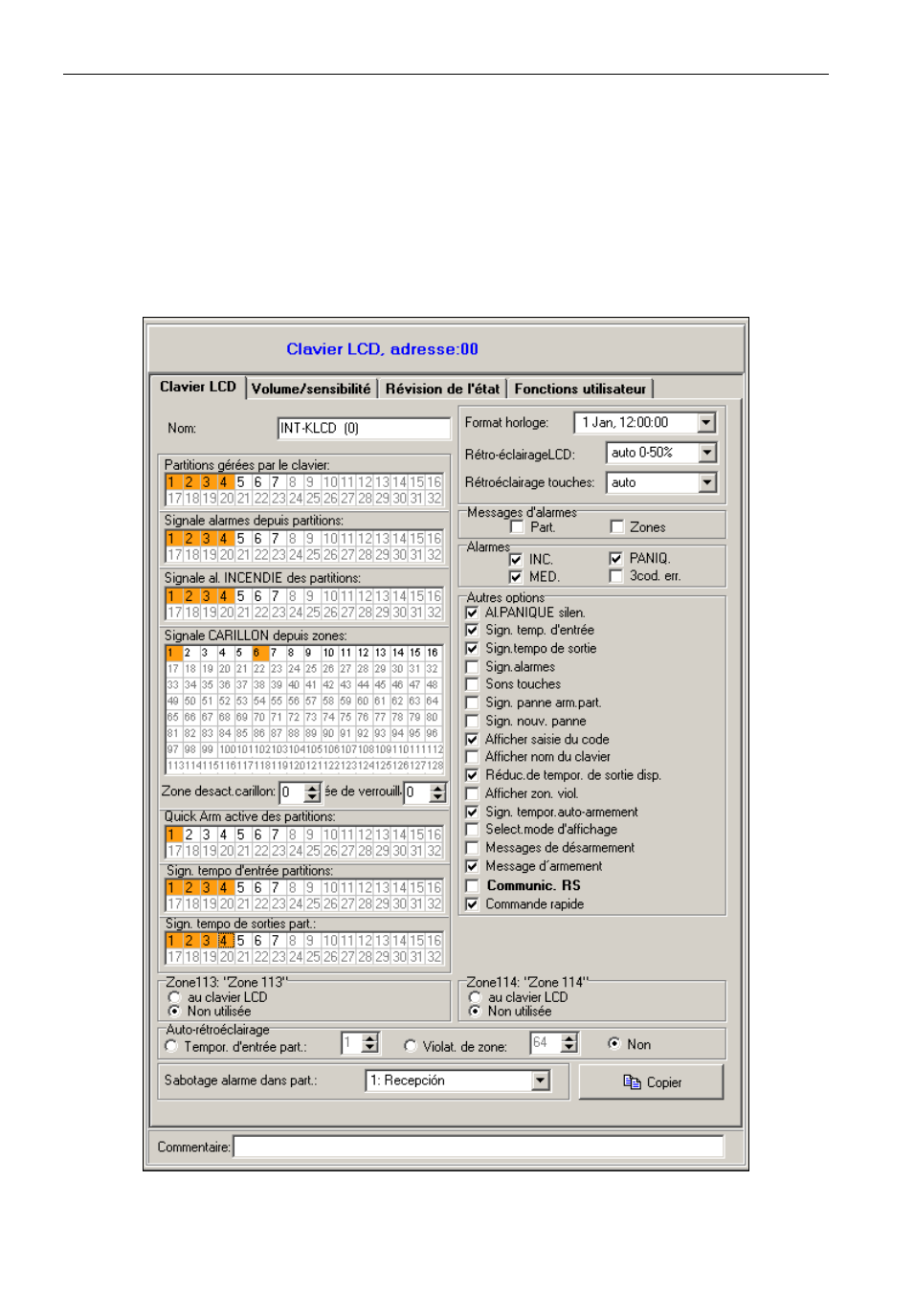Switch to the Volume/sensibilité tab

[311, 389]
